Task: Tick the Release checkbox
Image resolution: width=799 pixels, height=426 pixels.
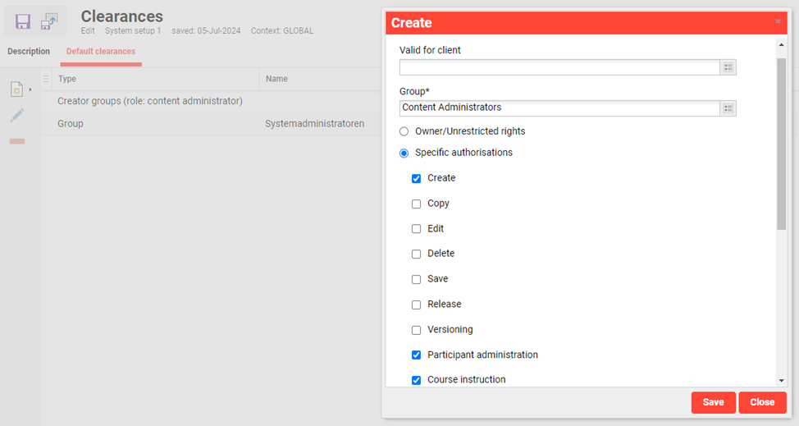Action: point(416,305)
